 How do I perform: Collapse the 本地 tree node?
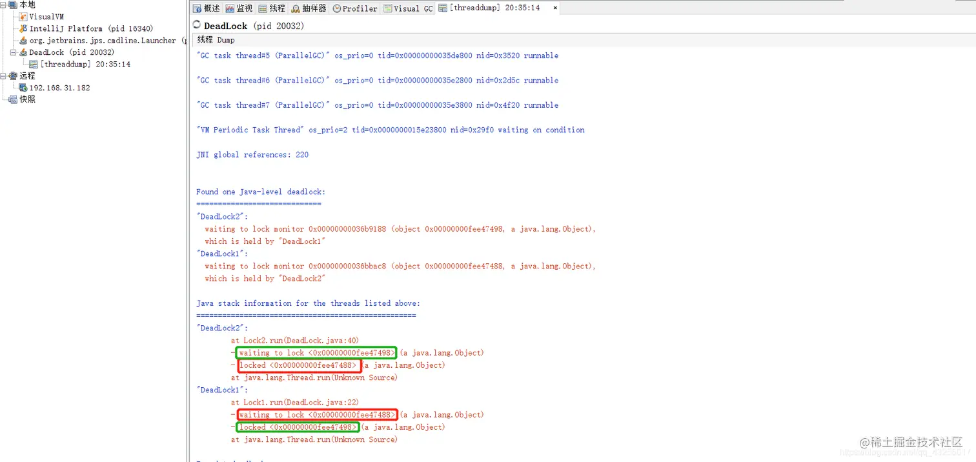[x=4, y=5]
